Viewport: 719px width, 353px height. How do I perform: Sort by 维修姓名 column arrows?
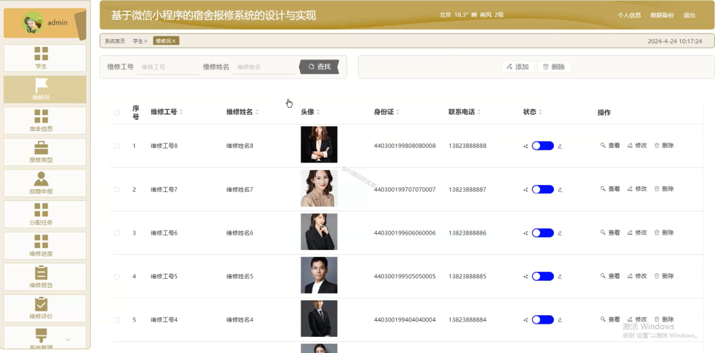pos(257,112)
